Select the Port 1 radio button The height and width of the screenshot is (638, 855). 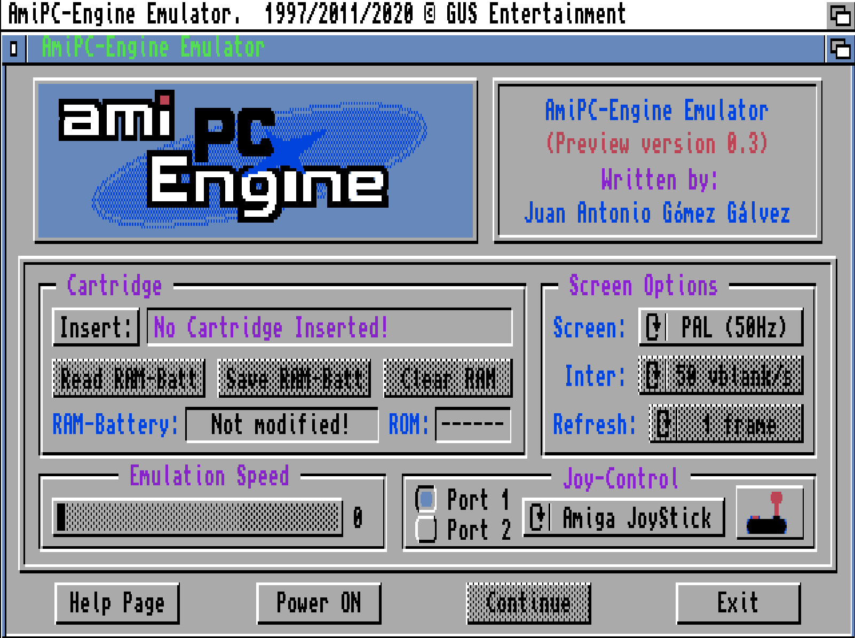[426, 499]
